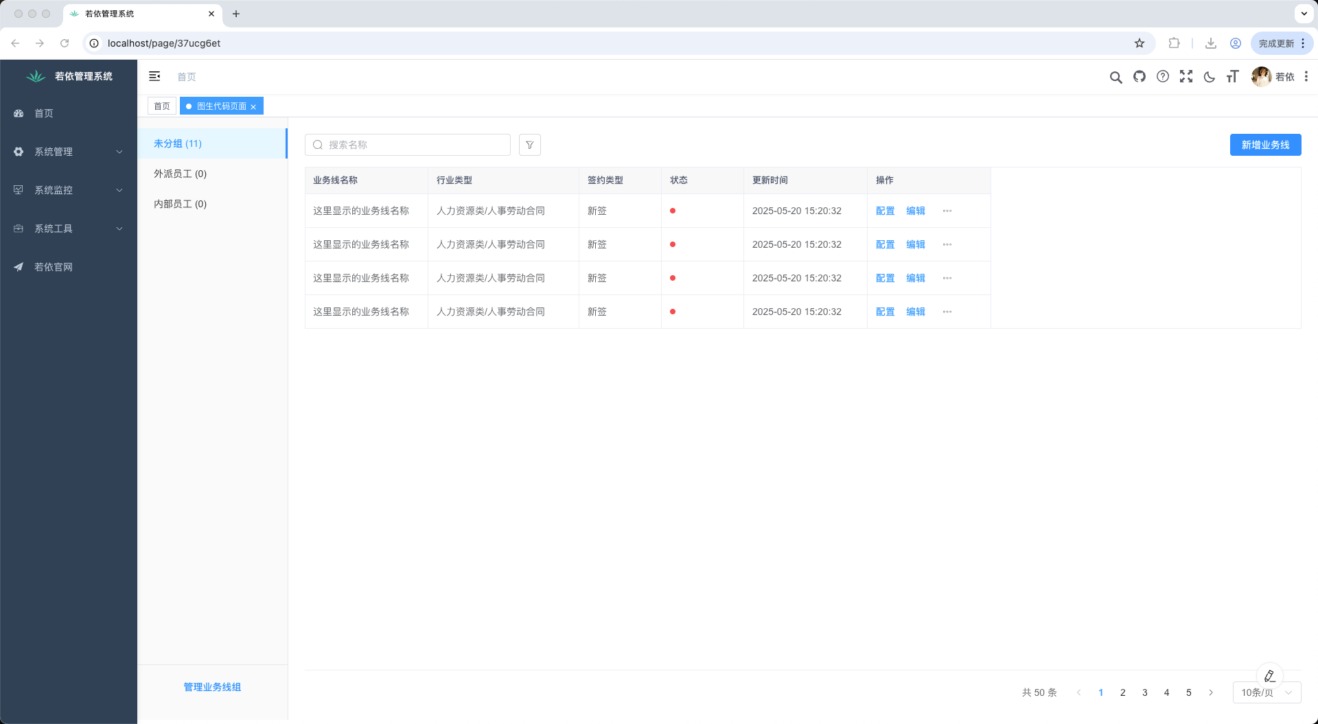Open the global search magnifier icon
1318x724 pixels.
1115,77
